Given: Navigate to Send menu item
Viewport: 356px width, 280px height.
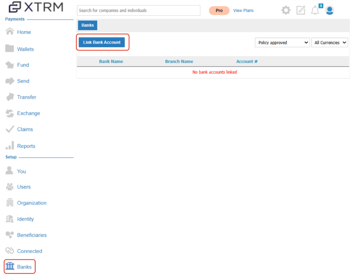Looking at the screenshot, I should pyautogui.click(x=23, y=81).
